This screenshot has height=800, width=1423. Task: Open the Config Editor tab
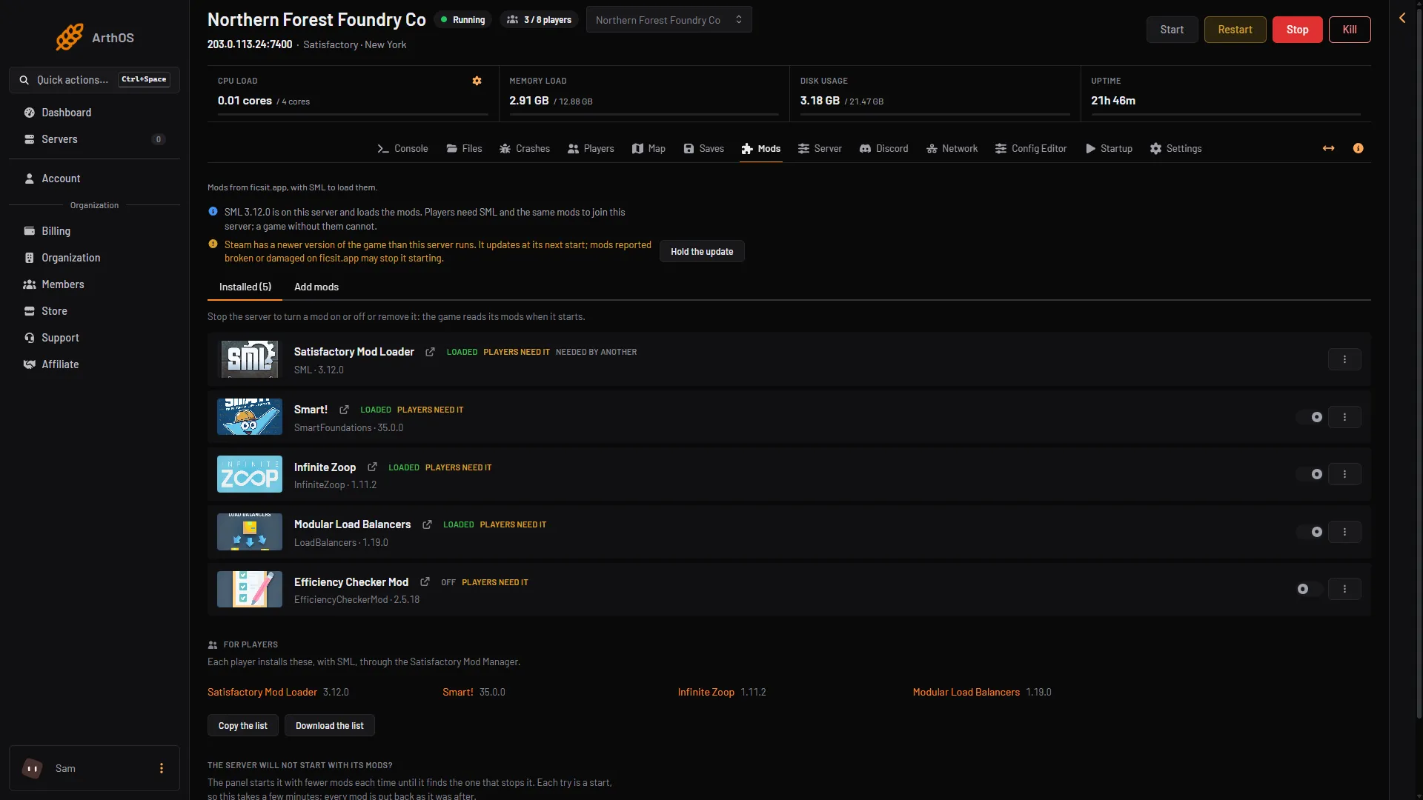click(1031, 149)
